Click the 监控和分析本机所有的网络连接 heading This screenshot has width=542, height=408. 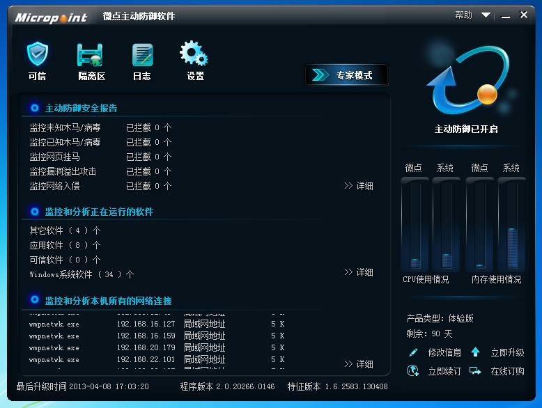(108, 301)
